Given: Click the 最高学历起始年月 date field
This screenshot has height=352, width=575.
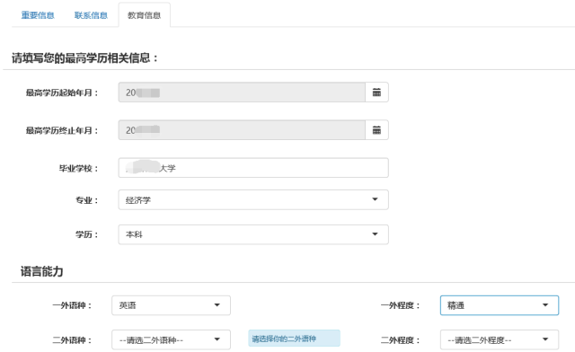Looking at the screenshot, I should click(242, 92).
